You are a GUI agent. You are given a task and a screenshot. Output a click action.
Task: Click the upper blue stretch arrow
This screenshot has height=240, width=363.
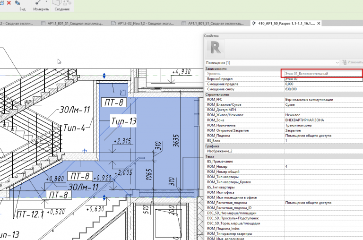pyautogui.click(x=104, y=76)
